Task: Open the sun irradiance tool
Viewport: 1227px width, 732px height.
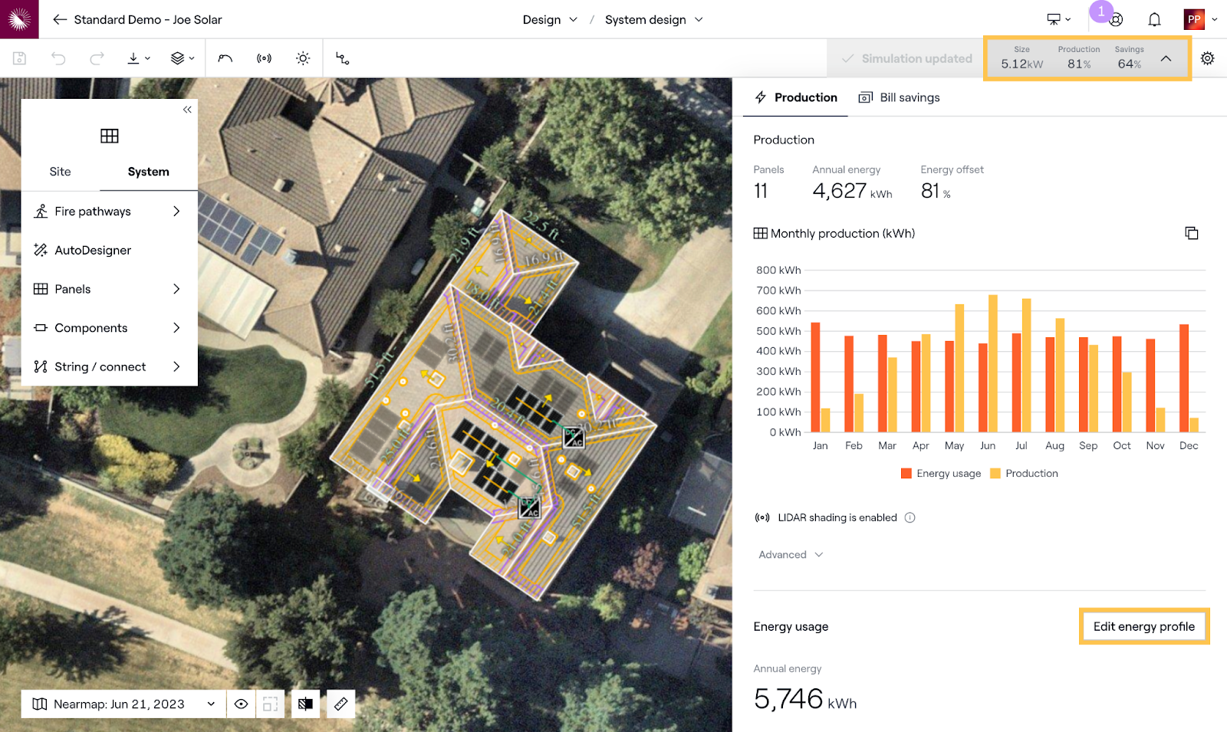Action: click(x=303, y=58)
